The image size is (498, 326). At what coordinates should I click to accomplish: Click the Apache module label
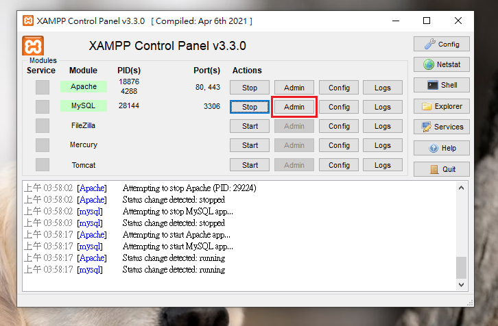tap(84, 86)
